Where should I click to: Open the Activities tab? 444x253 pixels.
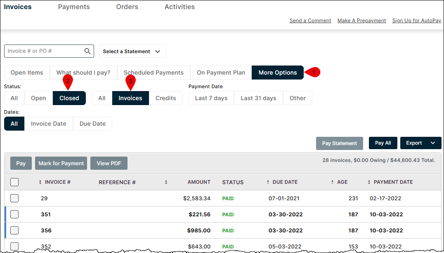pyautogui.click(x=179, y=7)
